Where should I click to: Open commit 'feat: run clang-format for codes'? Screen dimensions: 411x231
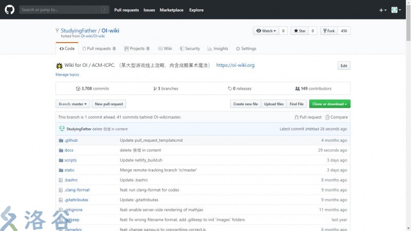pyautogui.click(x=150, y=190)
